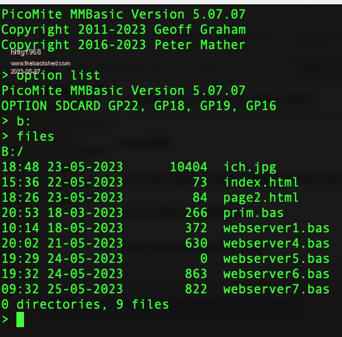Screen dimensions: 342x337
Task: Click the www.thebackshed.com watermark URL
Action: coord(40,63)
